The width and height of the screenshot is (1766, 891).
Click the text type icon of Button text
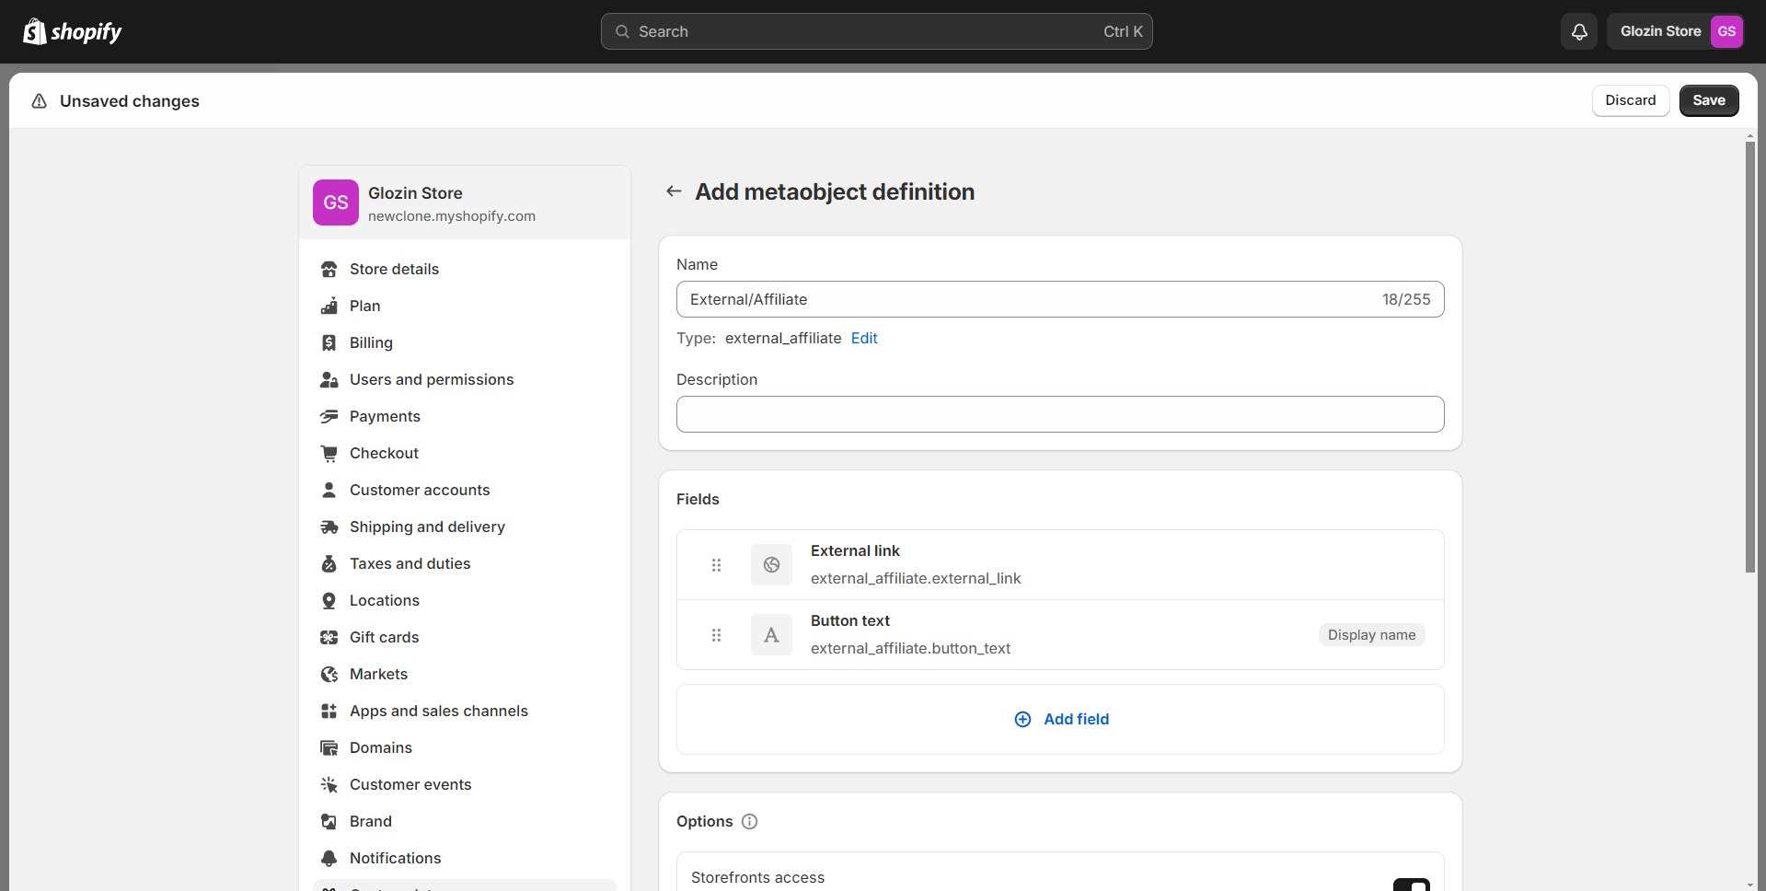tap(771, 635)
